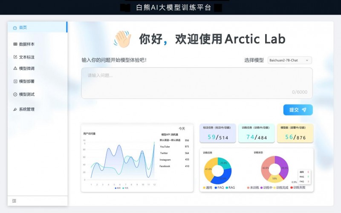
Task: Click the 模型测试 checkmark circle icon
Action: 15,94
